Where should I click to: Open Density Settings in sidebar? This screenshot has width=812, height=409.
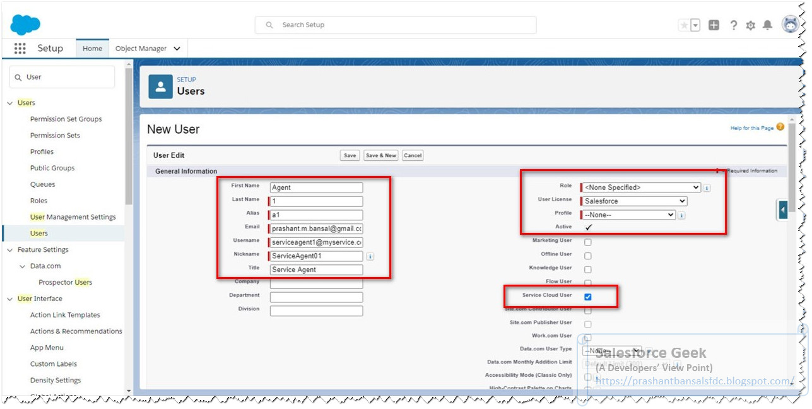pyautogui.click(x=56, y=381)
